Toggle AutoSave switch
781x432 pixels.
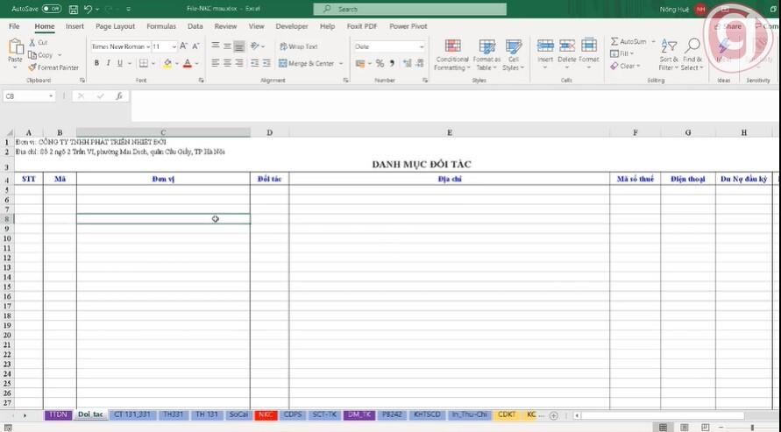pyautogui.click(x=52, y=9)
